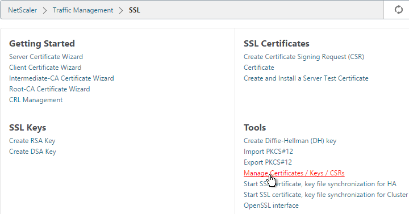Click Create DSA Key link
The width and height of the screenshot is (409, 214).
coord(32,152)
